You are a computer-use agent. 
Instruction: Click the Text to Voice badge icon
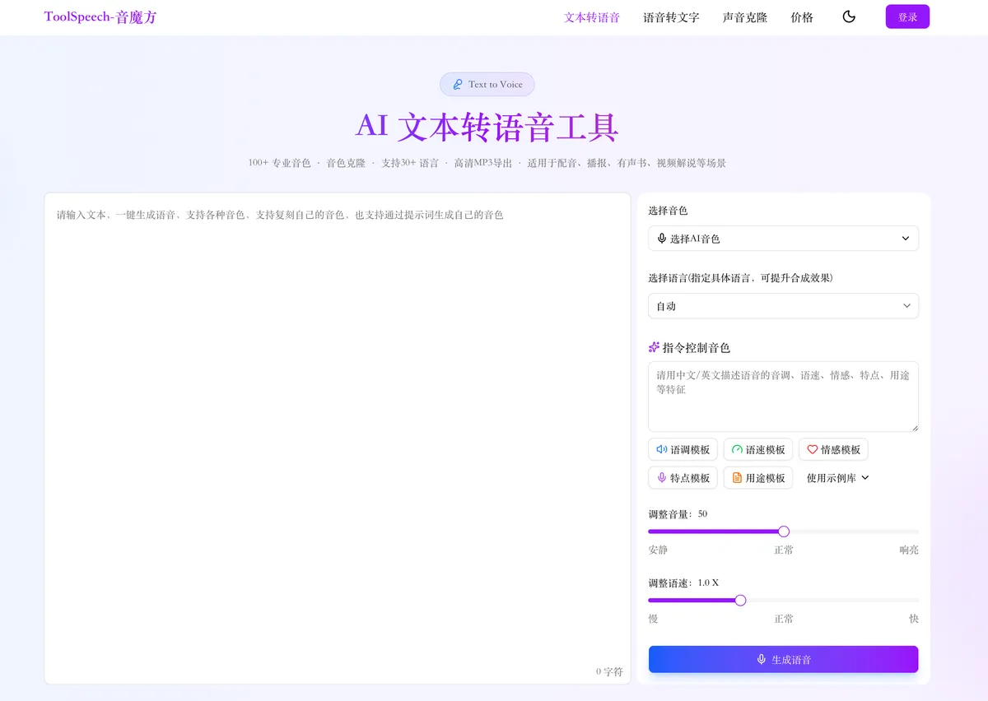point(458,84)
